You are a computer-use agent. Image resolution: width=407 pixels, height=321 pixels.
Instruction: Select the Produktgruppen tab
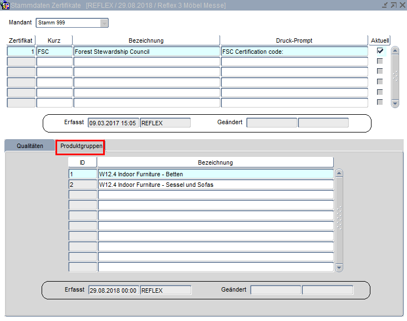(81, 146)
